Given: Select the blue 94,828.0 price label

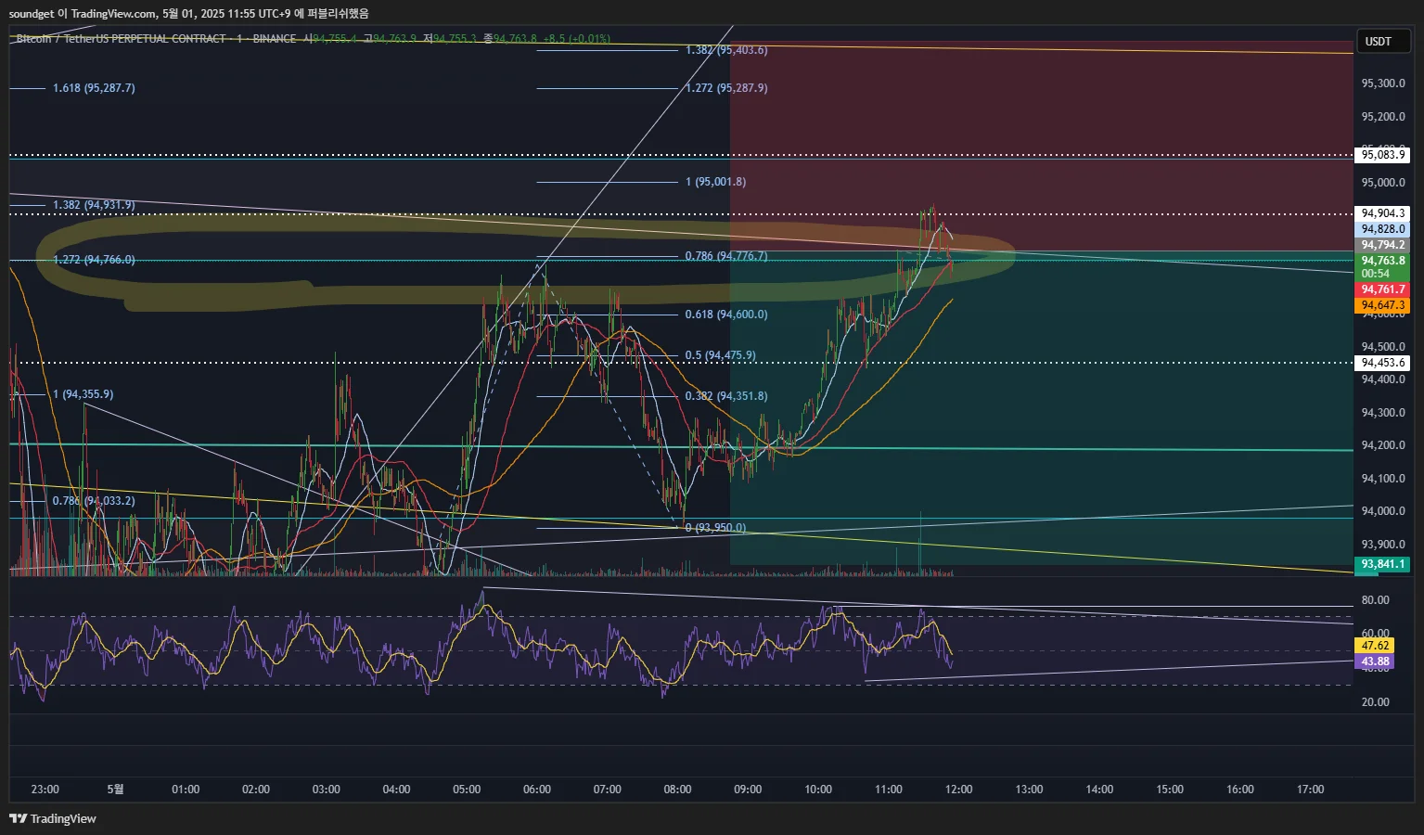Looking at the screenshot, I should (x=1382, y=229).
